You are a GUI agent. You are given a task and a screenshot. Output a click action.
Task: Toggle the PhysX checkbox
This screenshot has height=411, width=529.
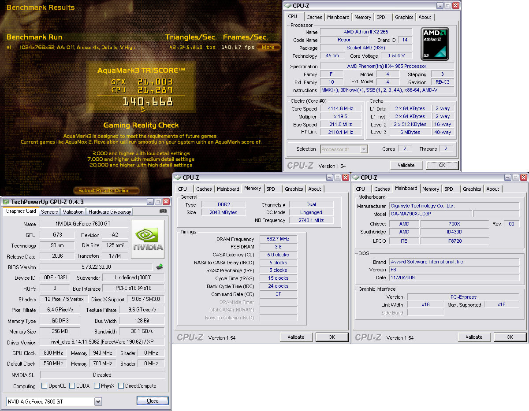(97, 386)
